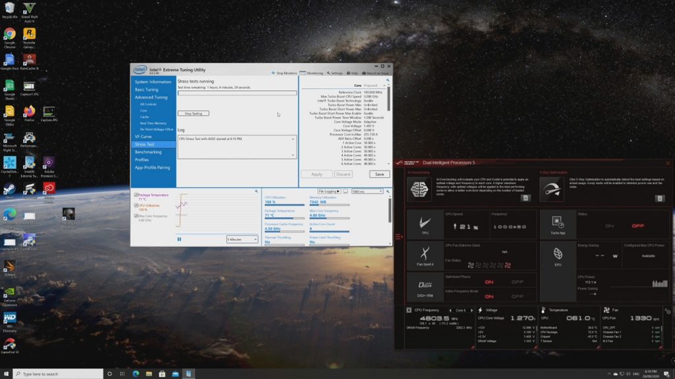675x379 pixels.
Task: Set Active Frequency Mode to ON
Action: click(x=489, y=297)
